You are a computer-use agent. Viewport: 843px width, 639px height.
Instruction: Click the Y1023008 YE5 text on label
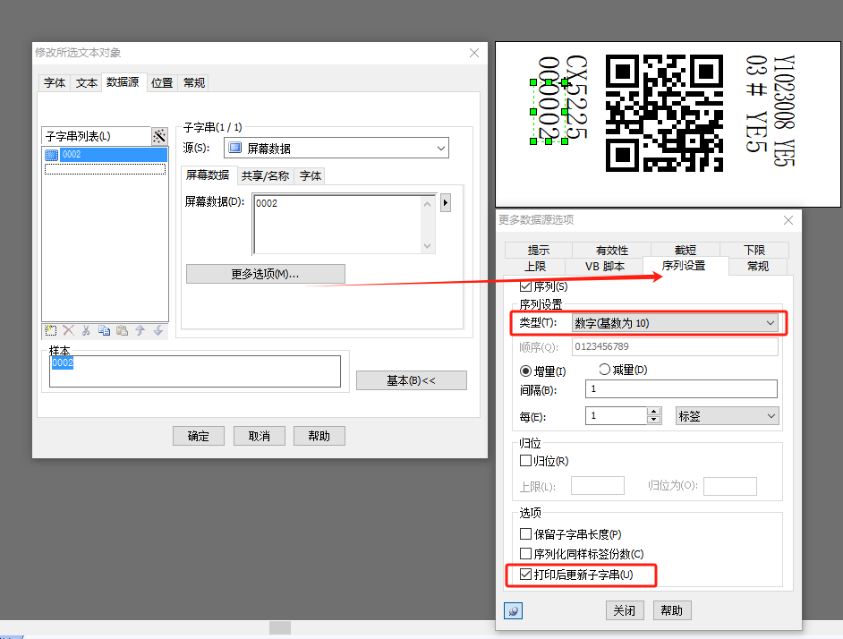[x=784, y=110]
